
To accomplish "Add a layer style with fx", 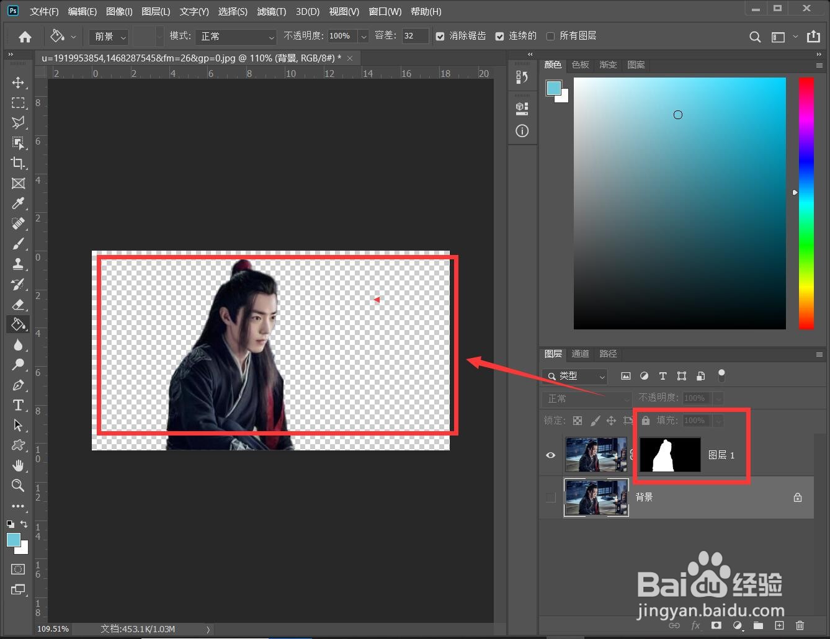I will [695, 625].
